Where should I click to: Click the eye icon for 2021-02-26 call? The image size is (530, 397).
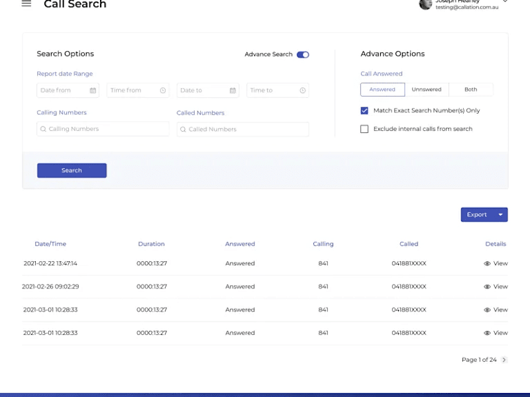(487, 287)
